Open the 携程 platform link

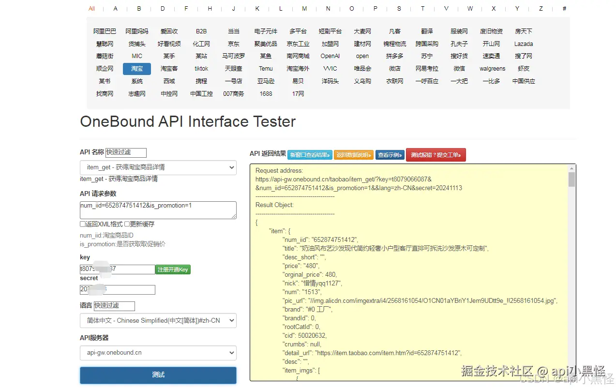click(x=201, y=81)
